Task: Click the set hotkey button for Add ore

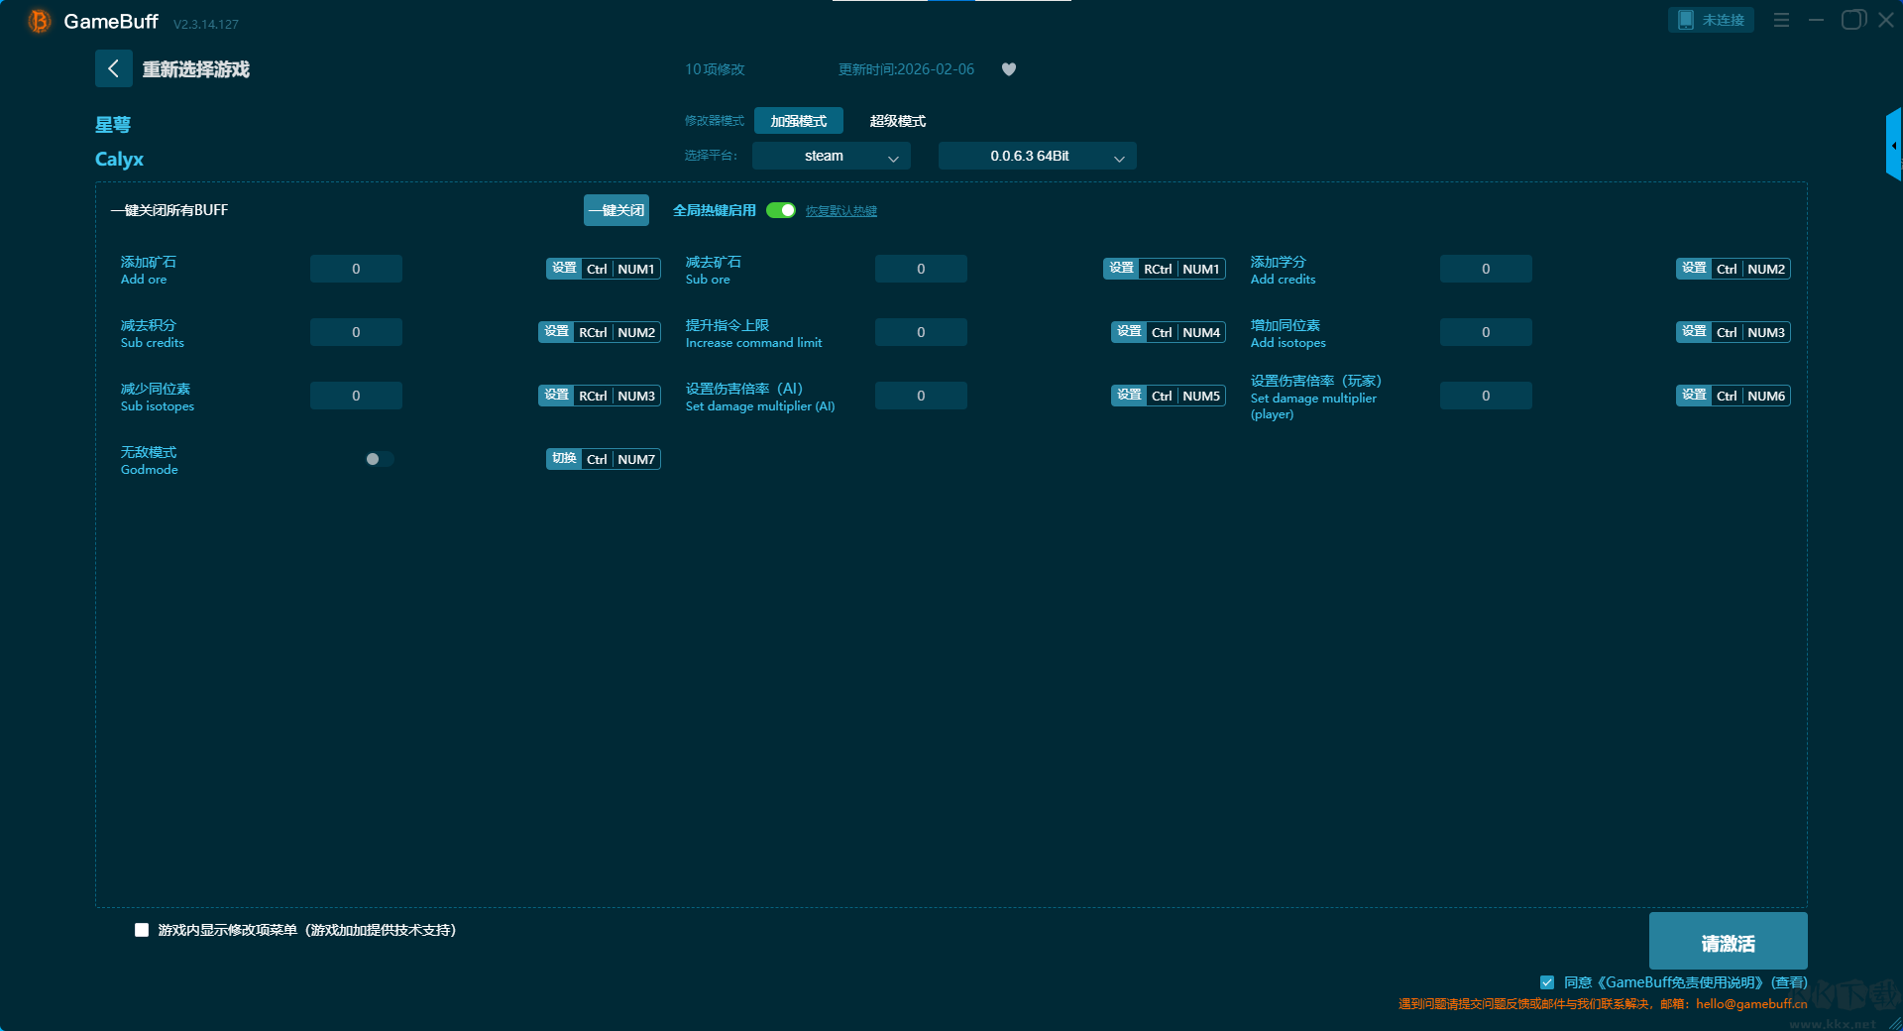Action: (x=563, y=269)
